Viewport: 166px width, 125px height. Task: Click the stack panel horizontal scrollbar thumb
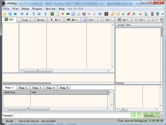tap(124, 109)
